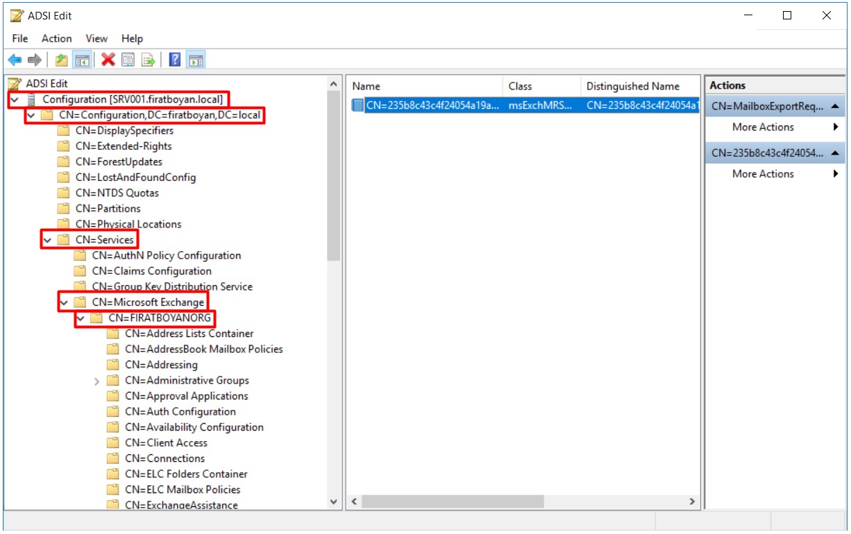Click the list pane scroll left arrow
The width and height of the screenshot is (851, 534).
click(353, 501)
